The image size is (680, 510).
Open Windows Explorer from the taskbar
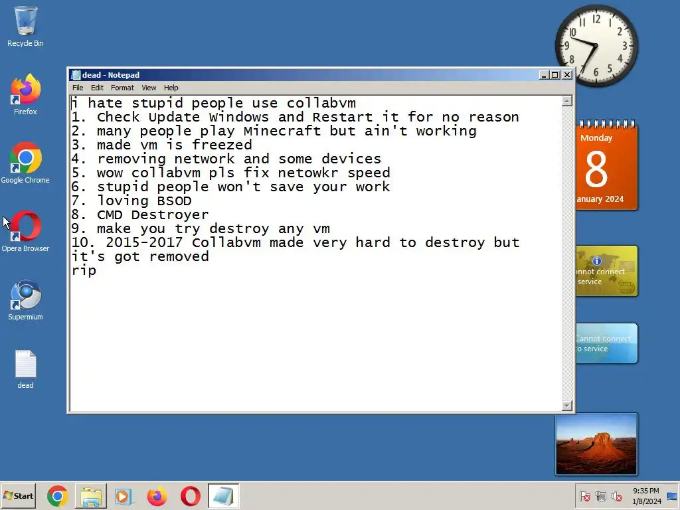click(90, 496)
